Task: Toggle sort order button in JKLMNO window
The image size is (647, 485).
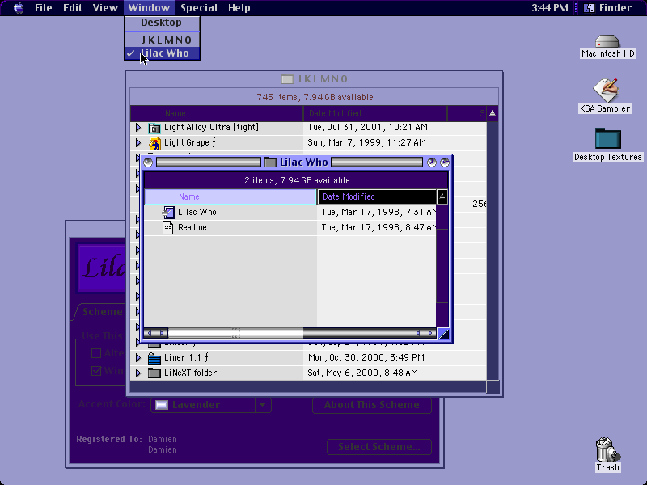Action: tap(493, 113)
